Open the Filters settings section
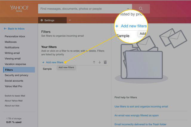This screenshot has height=127, width=191. point(19,70)
